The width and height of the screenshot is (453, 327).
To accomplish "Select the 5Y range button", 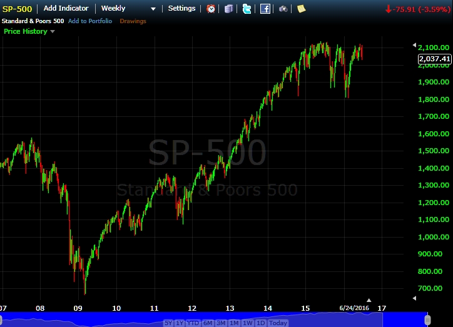I will pos(168,323).
